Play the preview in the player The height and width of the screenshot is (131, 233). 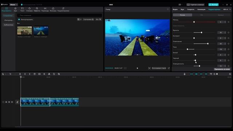pyautogui.click(x=138, y=68)
